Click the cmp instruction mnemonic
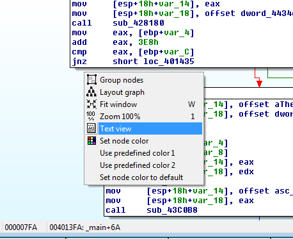The width and height of the screenshot is (293, 239). pyautogui.click(x=79, y=52)
